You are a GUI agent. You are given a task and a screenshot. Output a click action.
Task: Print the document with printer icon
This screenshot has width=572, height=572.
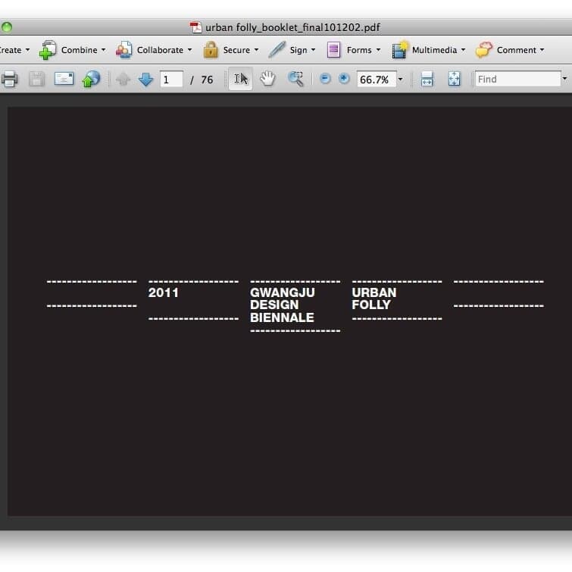point(10,79)
